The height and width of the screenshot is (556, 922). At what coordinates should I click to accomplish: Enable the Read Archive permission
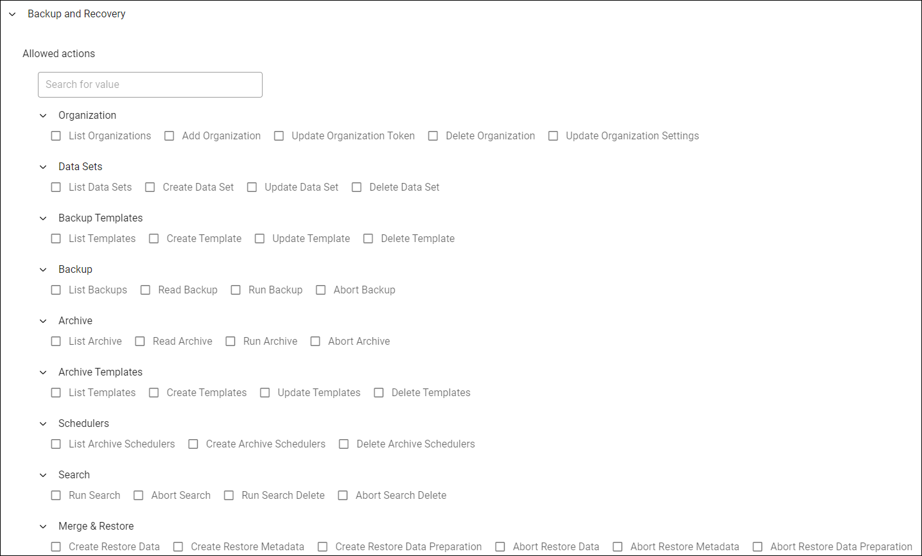click(x=140, y=341)
